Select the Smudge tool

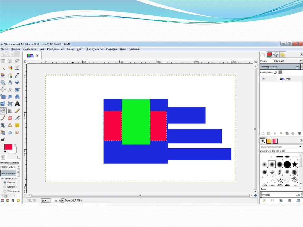coord(17,132)
